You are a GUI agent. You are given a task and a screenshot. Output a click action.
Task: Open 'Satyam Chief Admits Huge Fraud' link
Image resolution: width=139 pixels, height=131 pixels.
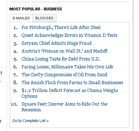pyautogui.click(x=56, y=43)
